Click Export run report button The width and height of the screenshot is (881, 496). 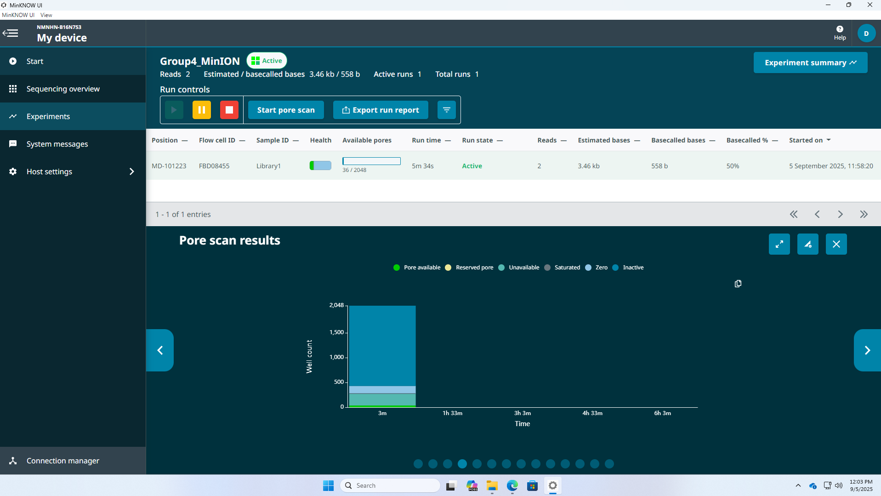[381, 110]
